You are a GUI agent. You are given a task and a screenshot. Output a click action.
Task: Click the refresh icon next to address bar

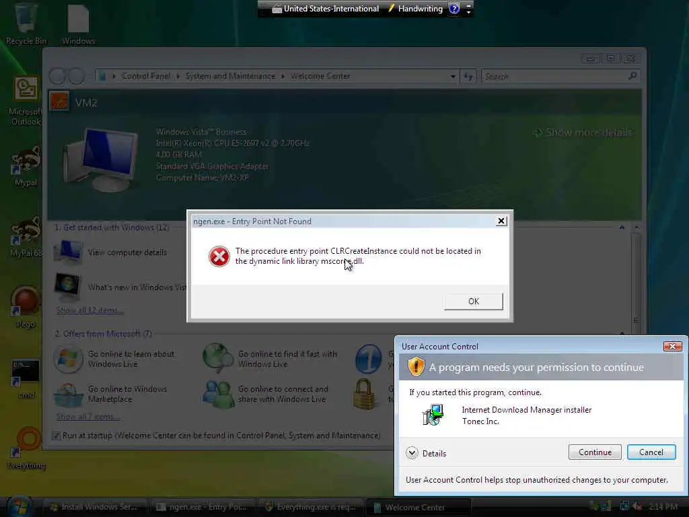pyautogui.click(x=468, y=77)
